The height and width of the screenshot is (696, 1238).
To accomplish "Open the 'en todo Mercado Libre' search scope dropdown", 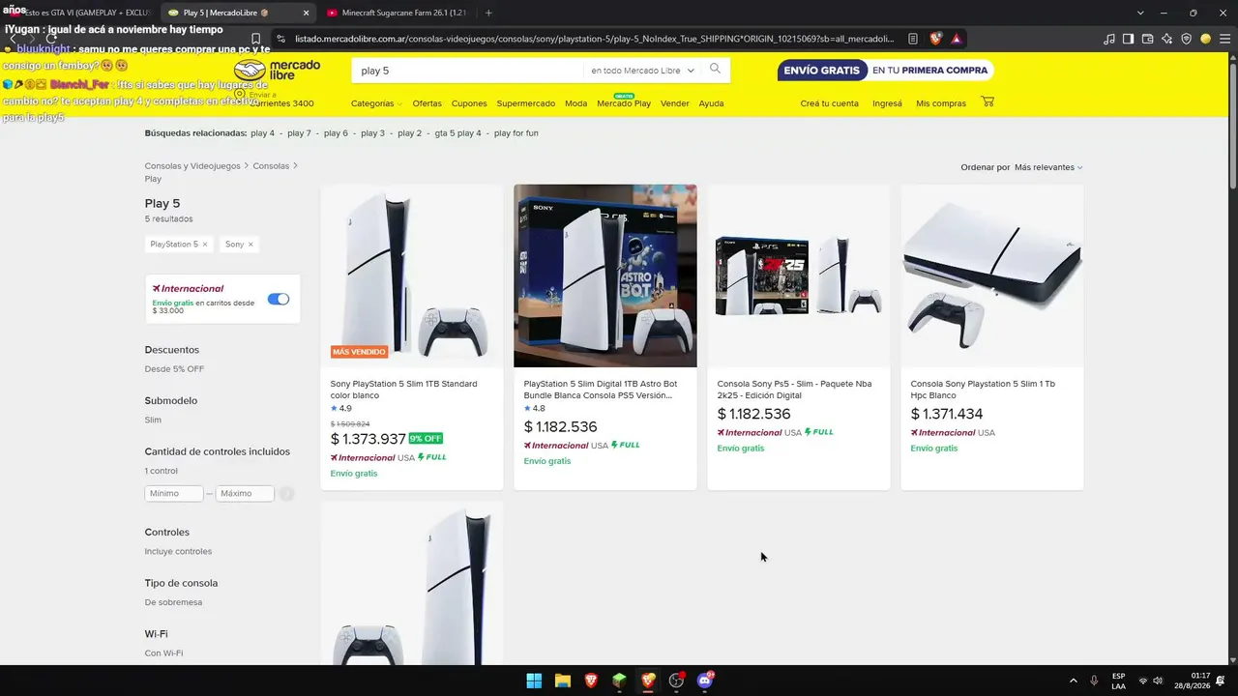I will click(x=642, y=71).
